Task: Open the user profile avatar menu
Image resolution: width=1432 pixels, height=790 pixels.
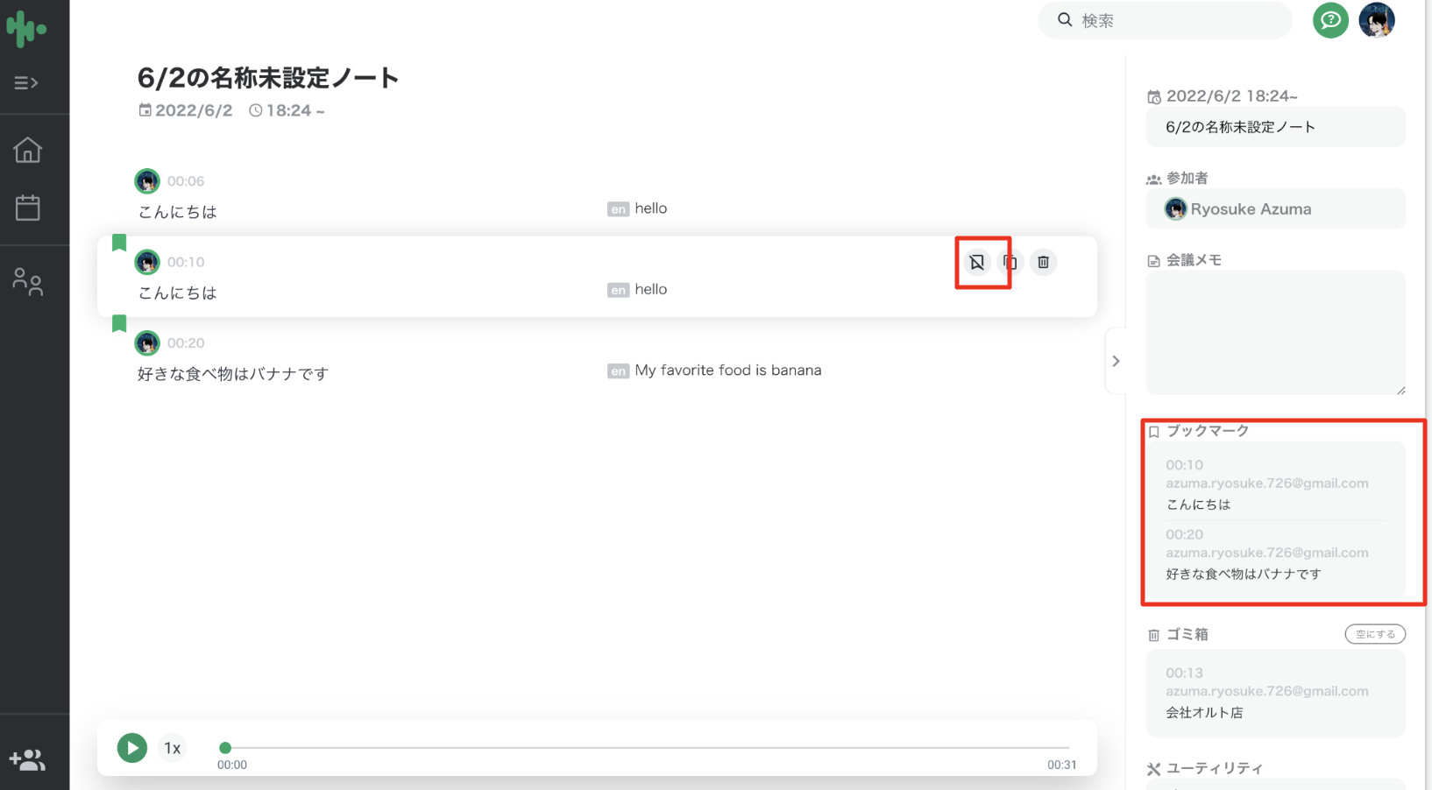Action: (1376, 20)
